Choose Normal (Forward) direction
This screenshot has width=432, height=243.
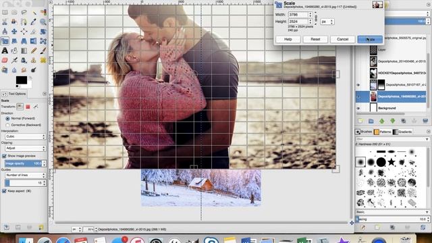point(7,119)
